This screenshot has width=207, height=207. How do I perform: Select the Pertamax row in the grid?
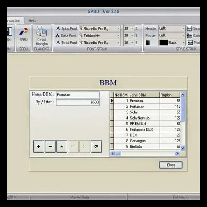[144, 107]
